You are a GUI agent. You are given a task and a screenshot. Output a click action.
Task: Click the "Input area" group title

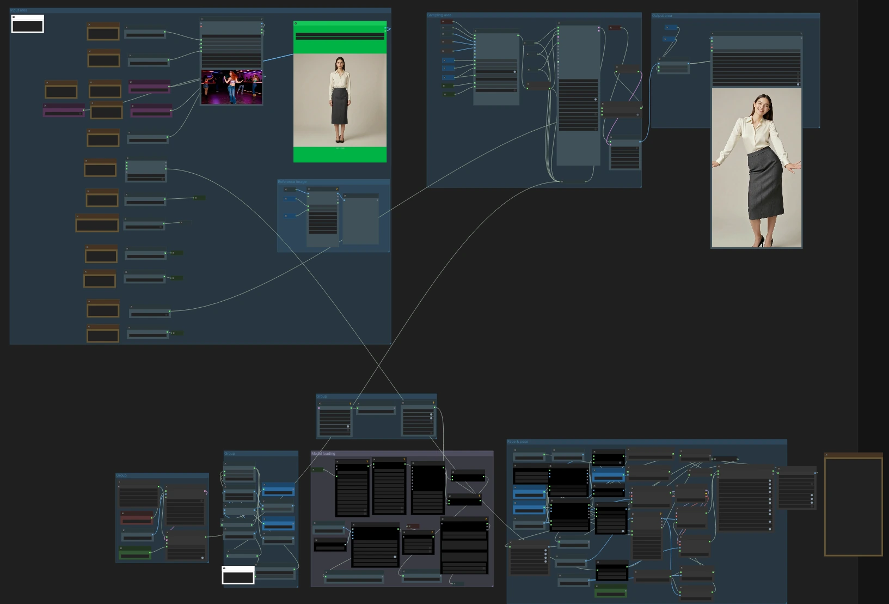(x=19, y=10)
